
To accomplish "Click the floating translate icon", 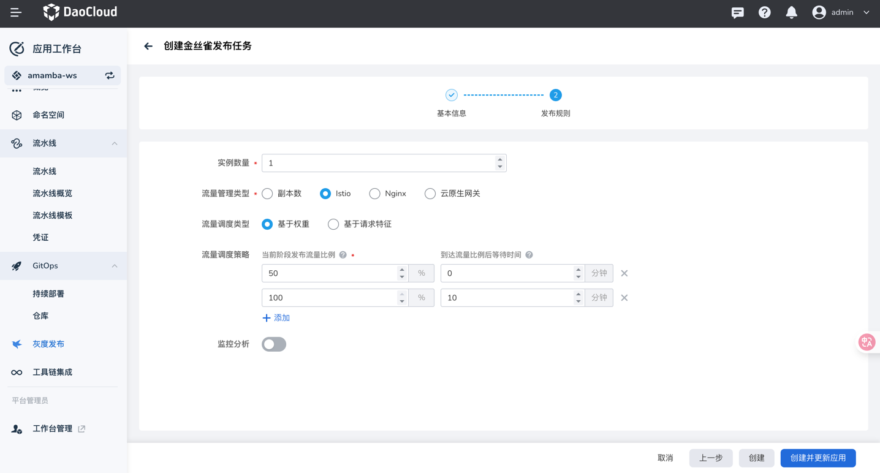I will pos(867,342).
